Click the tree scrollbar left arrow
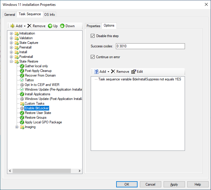The width and height of the screenshot is (211, 190). coord(10,171)
